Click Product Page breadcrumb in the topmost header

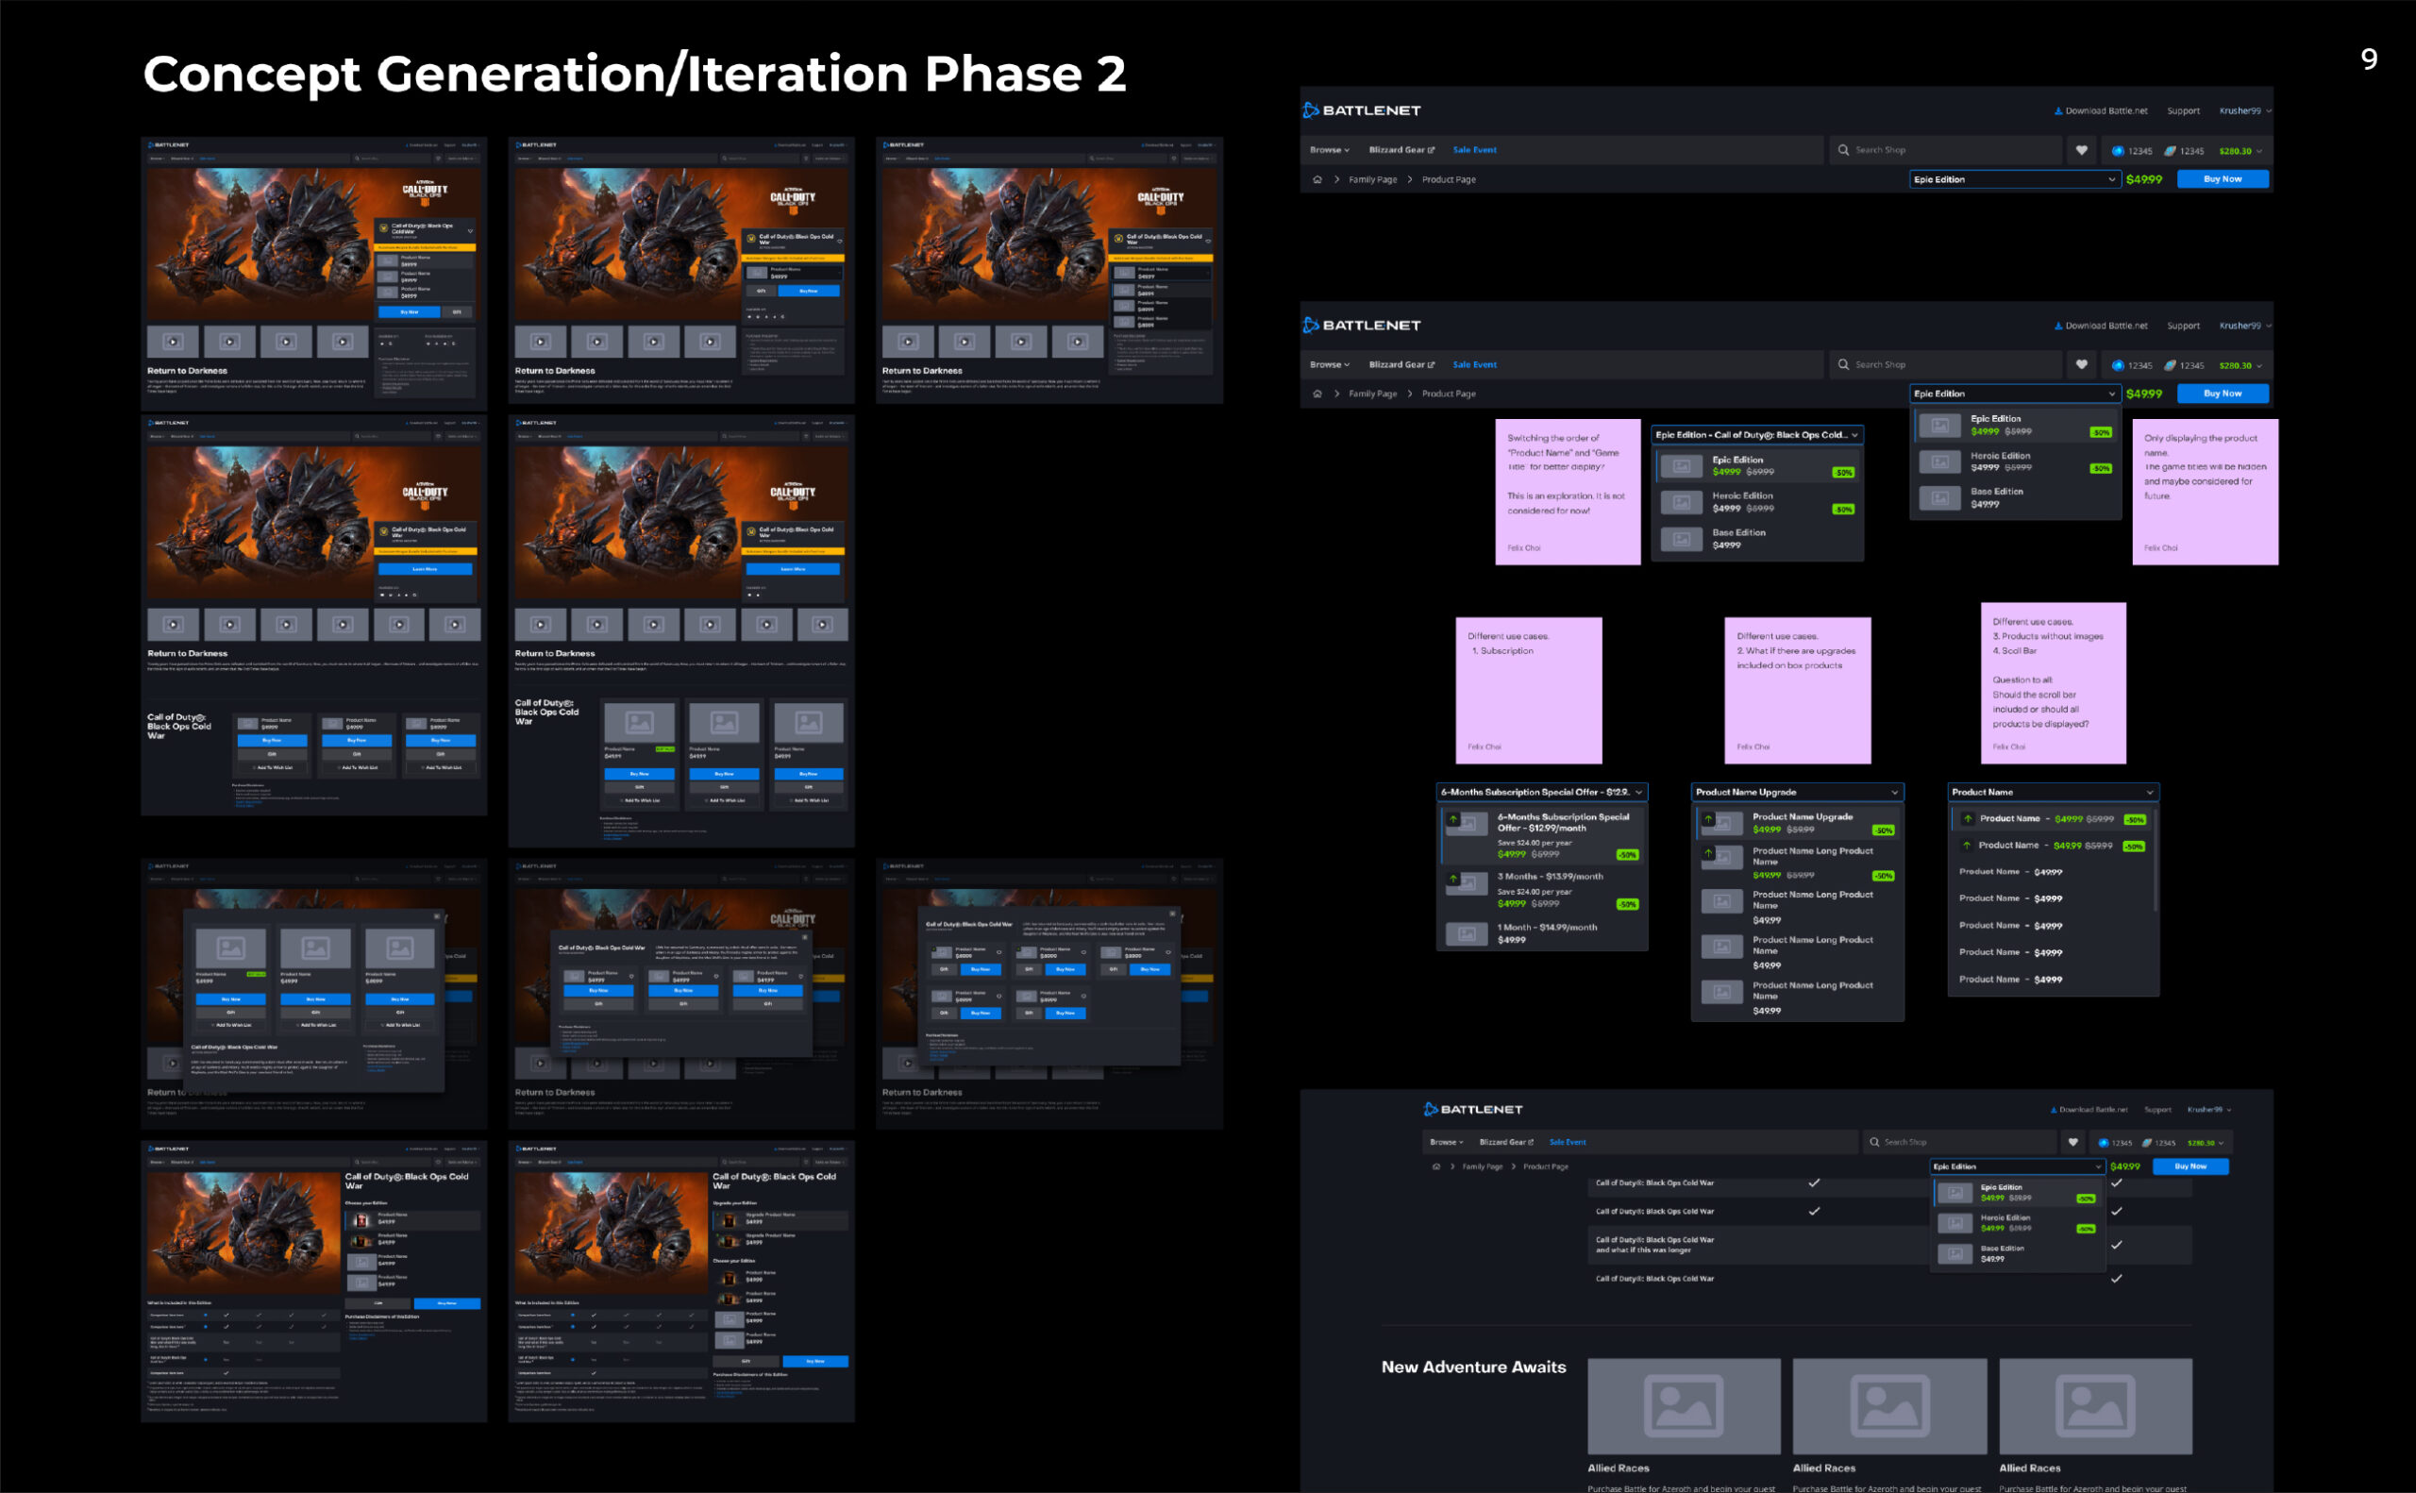[1449, 179]
